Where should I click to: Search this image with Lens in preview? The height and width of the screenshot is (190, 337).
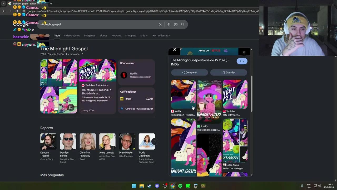pos(174,50)
